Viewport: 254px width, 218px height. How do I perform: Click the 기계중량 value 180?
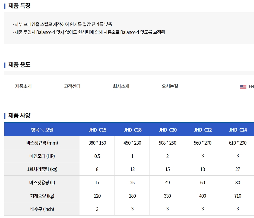coord(132,196)
